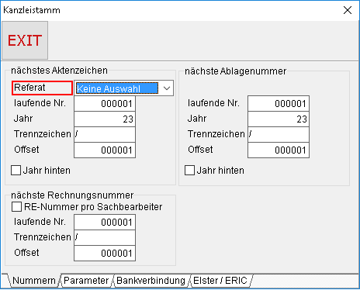360x290 pixels.
Task: Enable Jahr hinten for nächste Ablagenummer
Action: point(189,171)
